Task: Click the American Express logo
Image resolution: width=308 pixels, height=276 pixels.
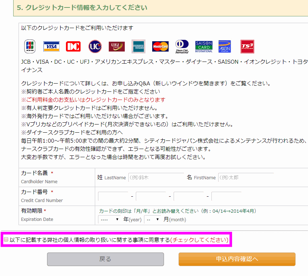Action: pyautogui.click(x=138, y=46)
